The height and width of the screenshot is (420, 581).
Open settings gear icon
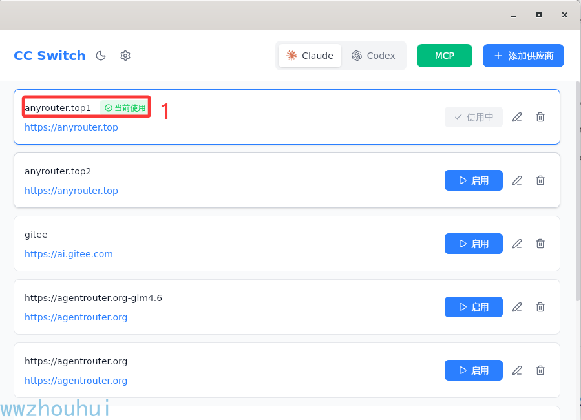click(x=125, y=56)
